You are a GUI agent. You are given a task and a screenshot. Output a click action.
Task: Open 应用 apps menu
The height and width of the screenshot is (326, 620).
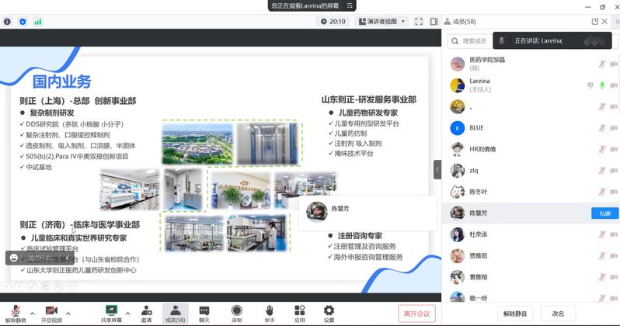pos(299,314)
